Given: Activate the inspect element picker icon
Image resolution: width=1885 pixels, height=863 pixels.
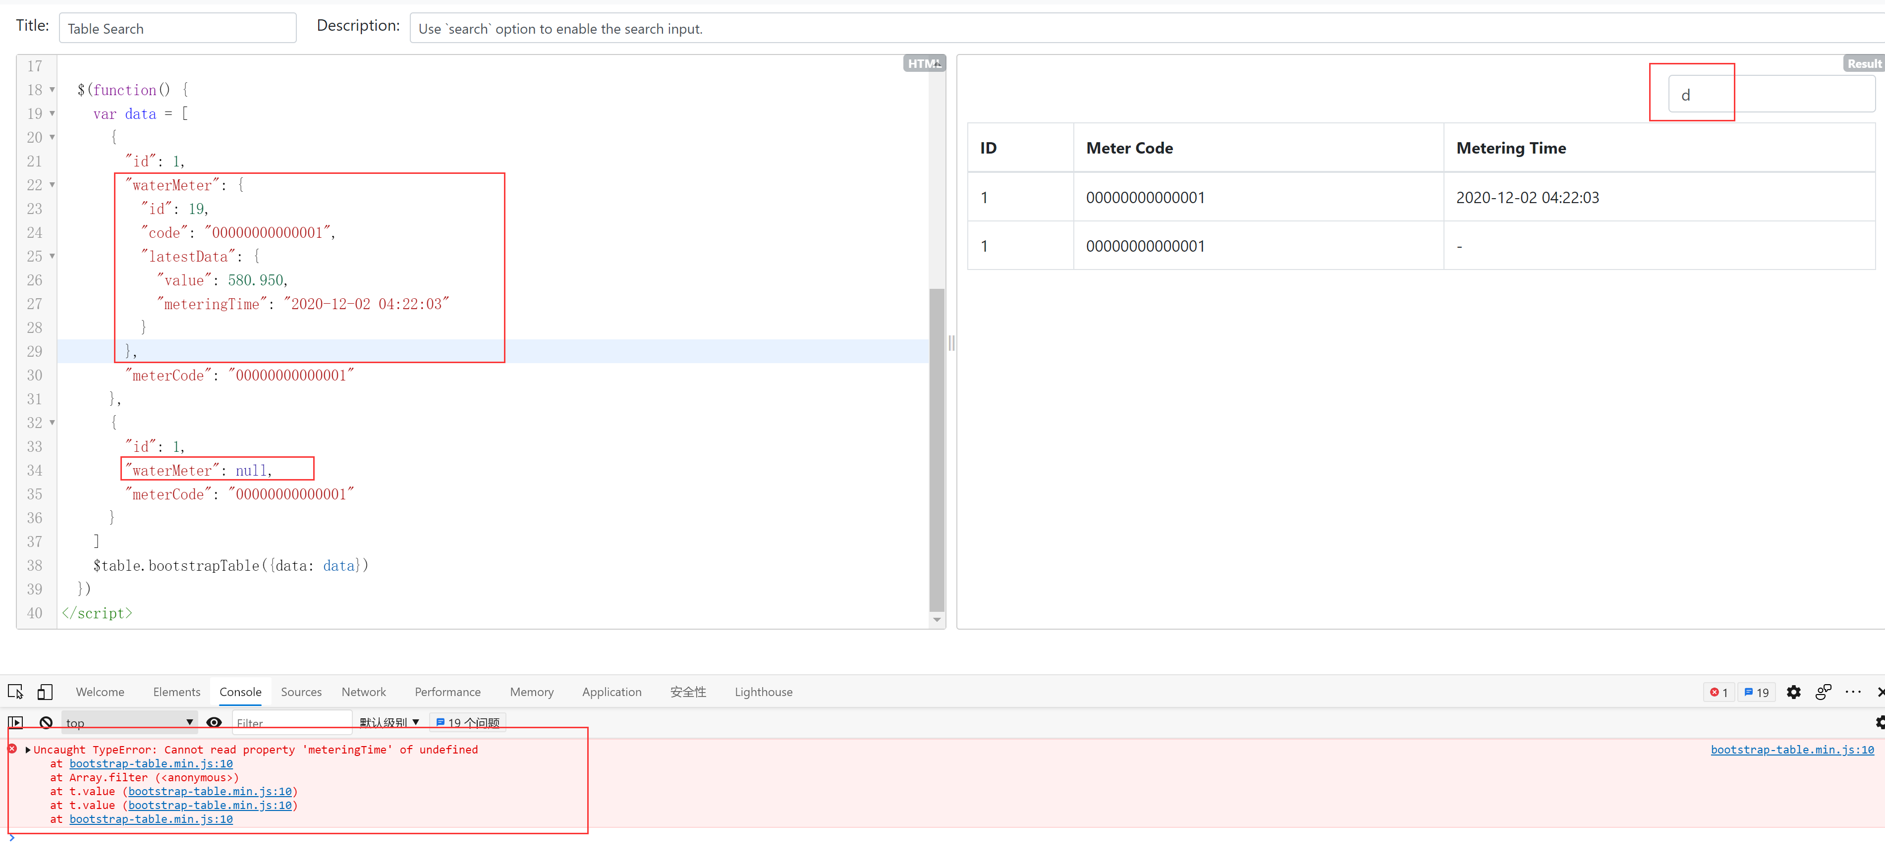Looking at the screenshot, I should [x=15, y=691].
